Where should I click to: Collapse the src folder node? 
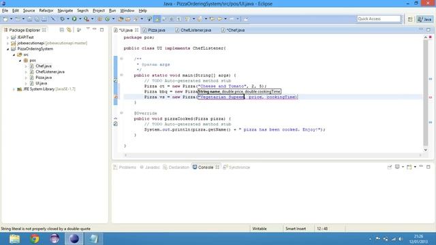click(14, 54)
